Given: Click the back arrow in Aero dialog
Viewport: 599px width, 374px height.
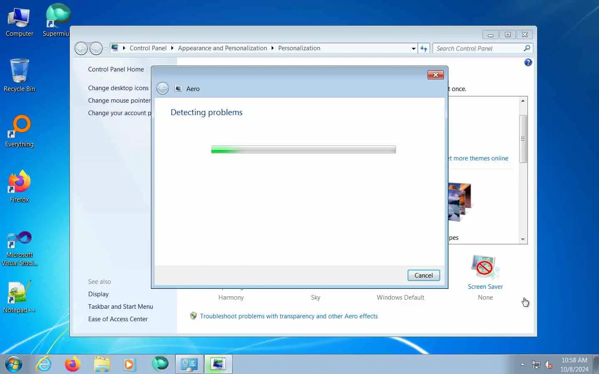Looking at the screenshot, I should tap(163, 88).
